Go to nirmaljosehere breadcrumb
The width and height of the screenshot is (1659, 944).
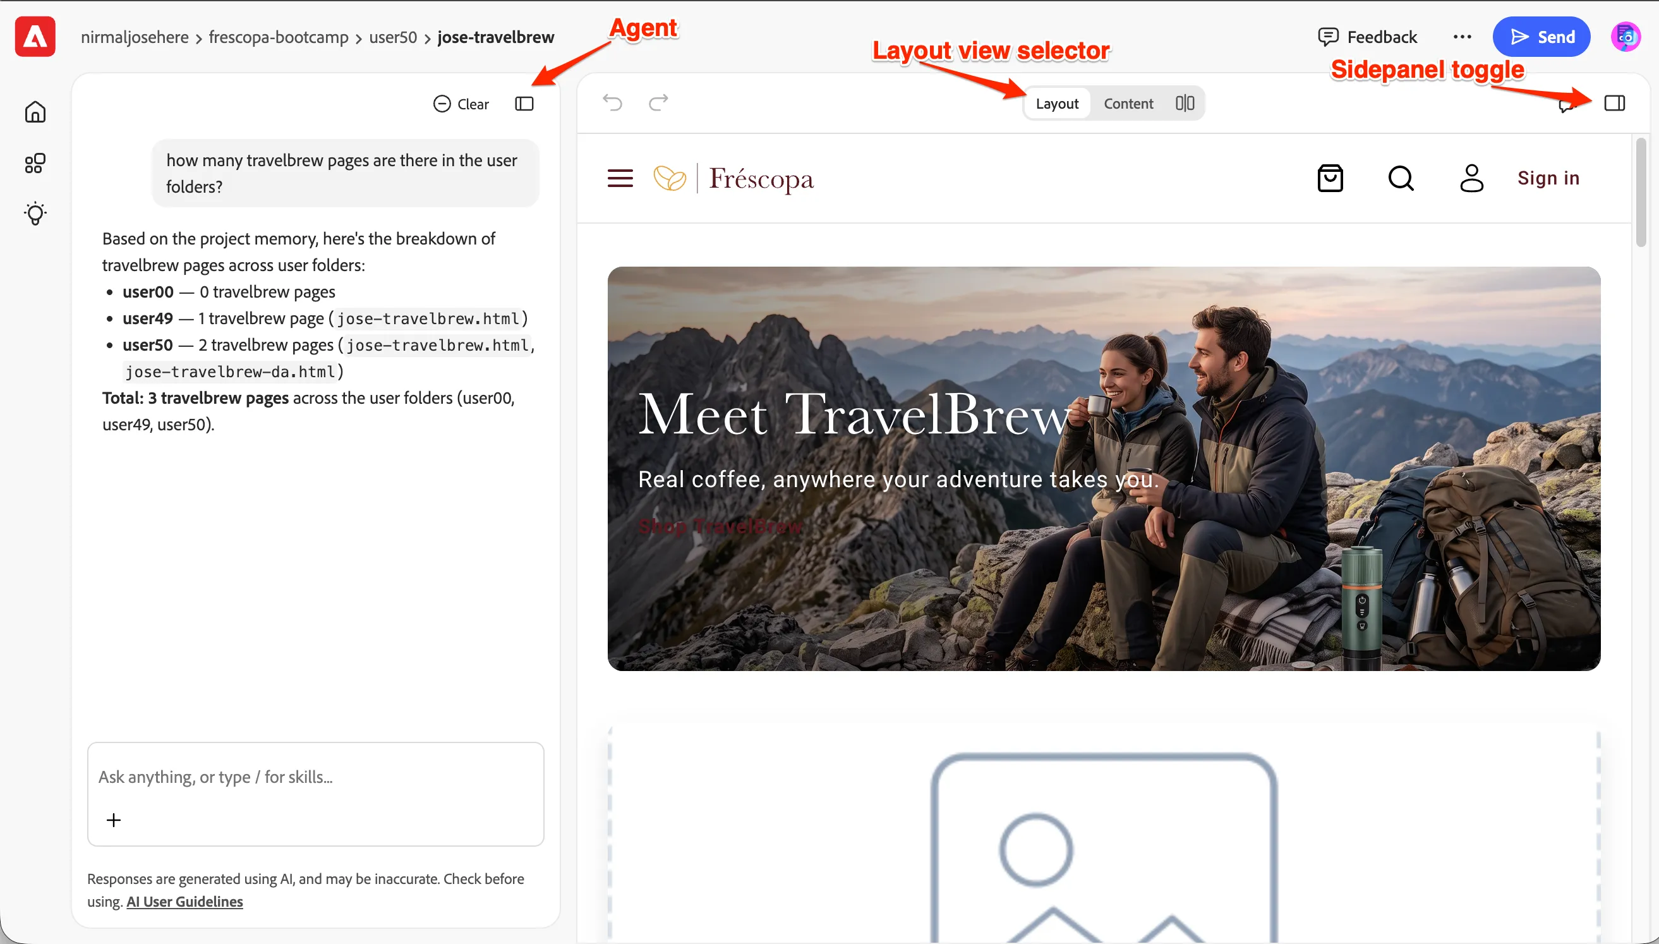click(135, 37)
